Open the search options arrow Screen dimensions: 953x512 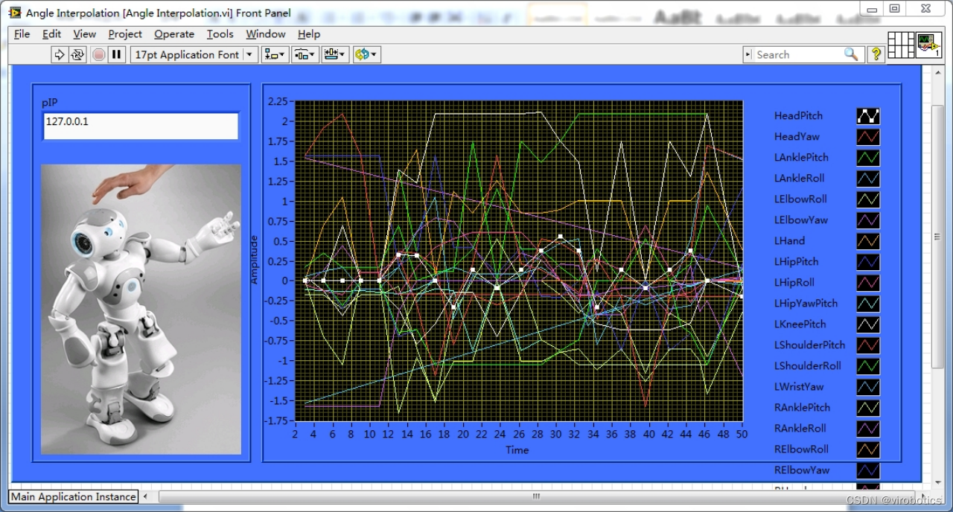[x=748, y=54]
